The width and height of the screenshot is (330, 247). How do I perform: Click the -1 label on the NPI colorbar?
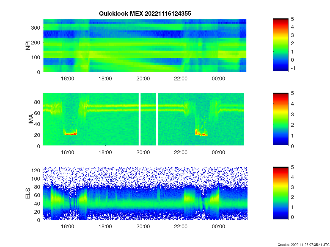[x=293, y=68]
